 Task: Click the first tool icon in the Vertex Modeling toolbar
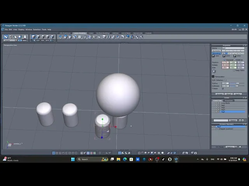(60, 37)
